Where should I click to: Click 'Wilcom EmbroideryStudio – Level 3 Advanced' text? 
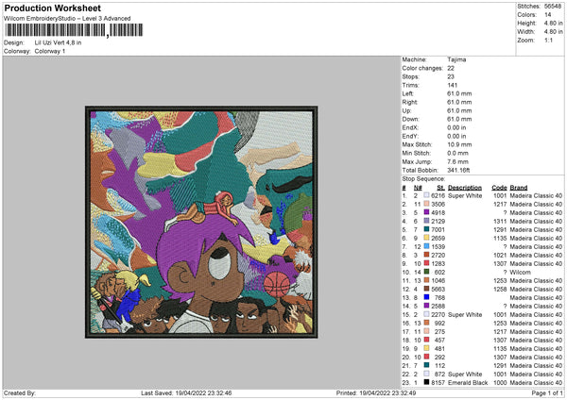coord(67,19)
